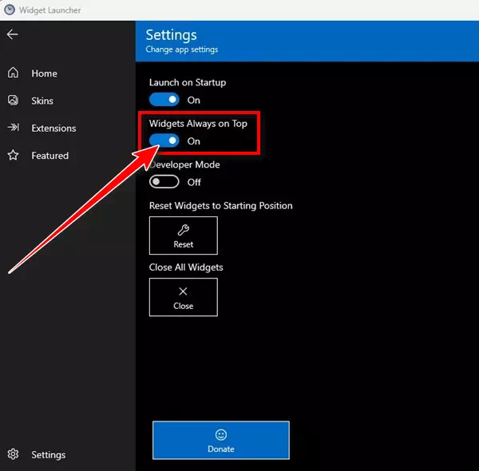Click the 'Launch on Startup' label
479x471 pixels.
tap(188, 82)
